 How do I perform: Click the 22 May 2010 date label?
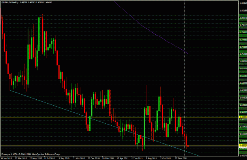[x=36, y=158]
